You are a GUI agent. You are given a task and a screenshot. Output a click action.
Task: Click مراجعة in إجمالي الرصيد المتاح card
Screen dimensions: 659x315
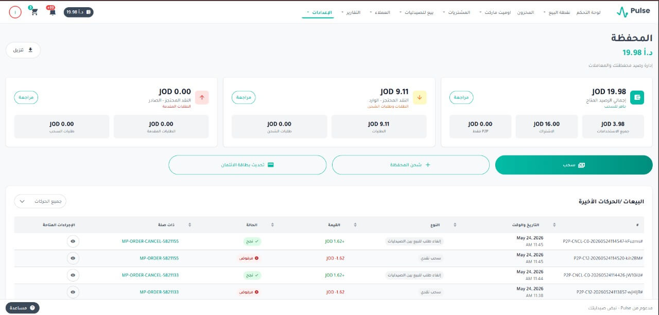tap(461, 97)
